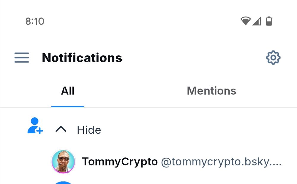The image size is (297, 184).
Task: Open the navigation drawer menu
Action: tap(21, 58)
